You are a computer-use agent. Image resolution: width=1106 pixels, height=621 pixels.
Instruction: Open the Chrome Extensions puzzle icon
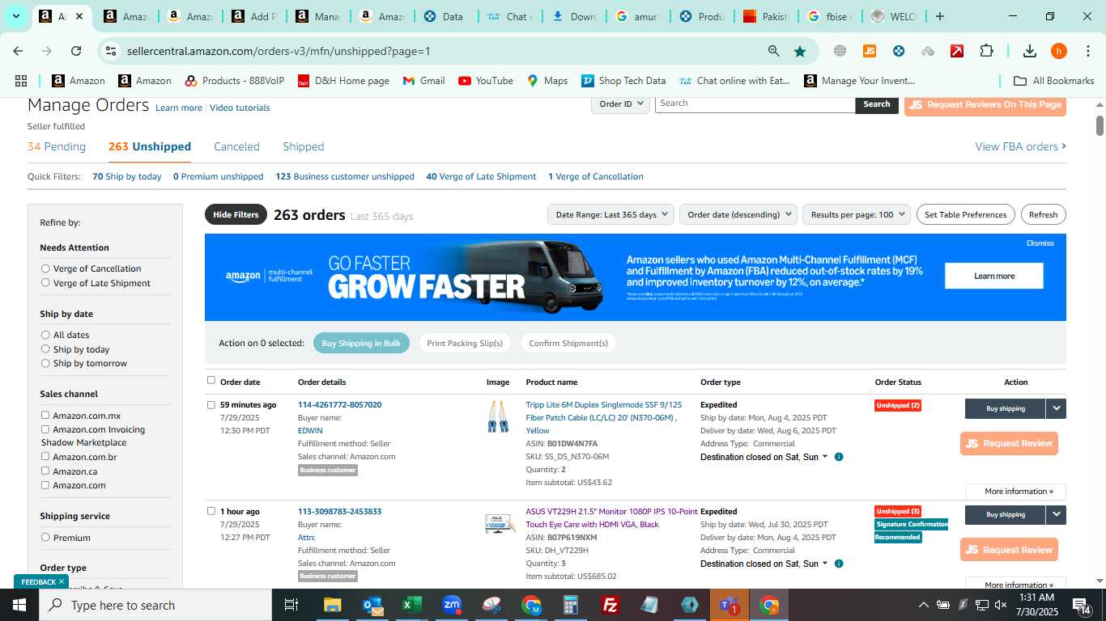[x=986, y=51]
